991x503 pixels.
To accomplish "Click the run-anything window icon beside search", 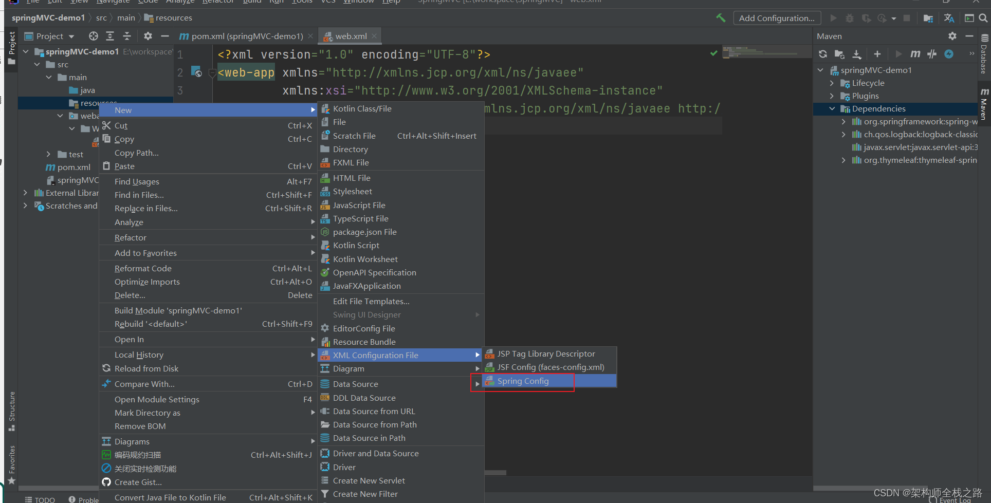I will pyautogui.click(x=969, y=18).
